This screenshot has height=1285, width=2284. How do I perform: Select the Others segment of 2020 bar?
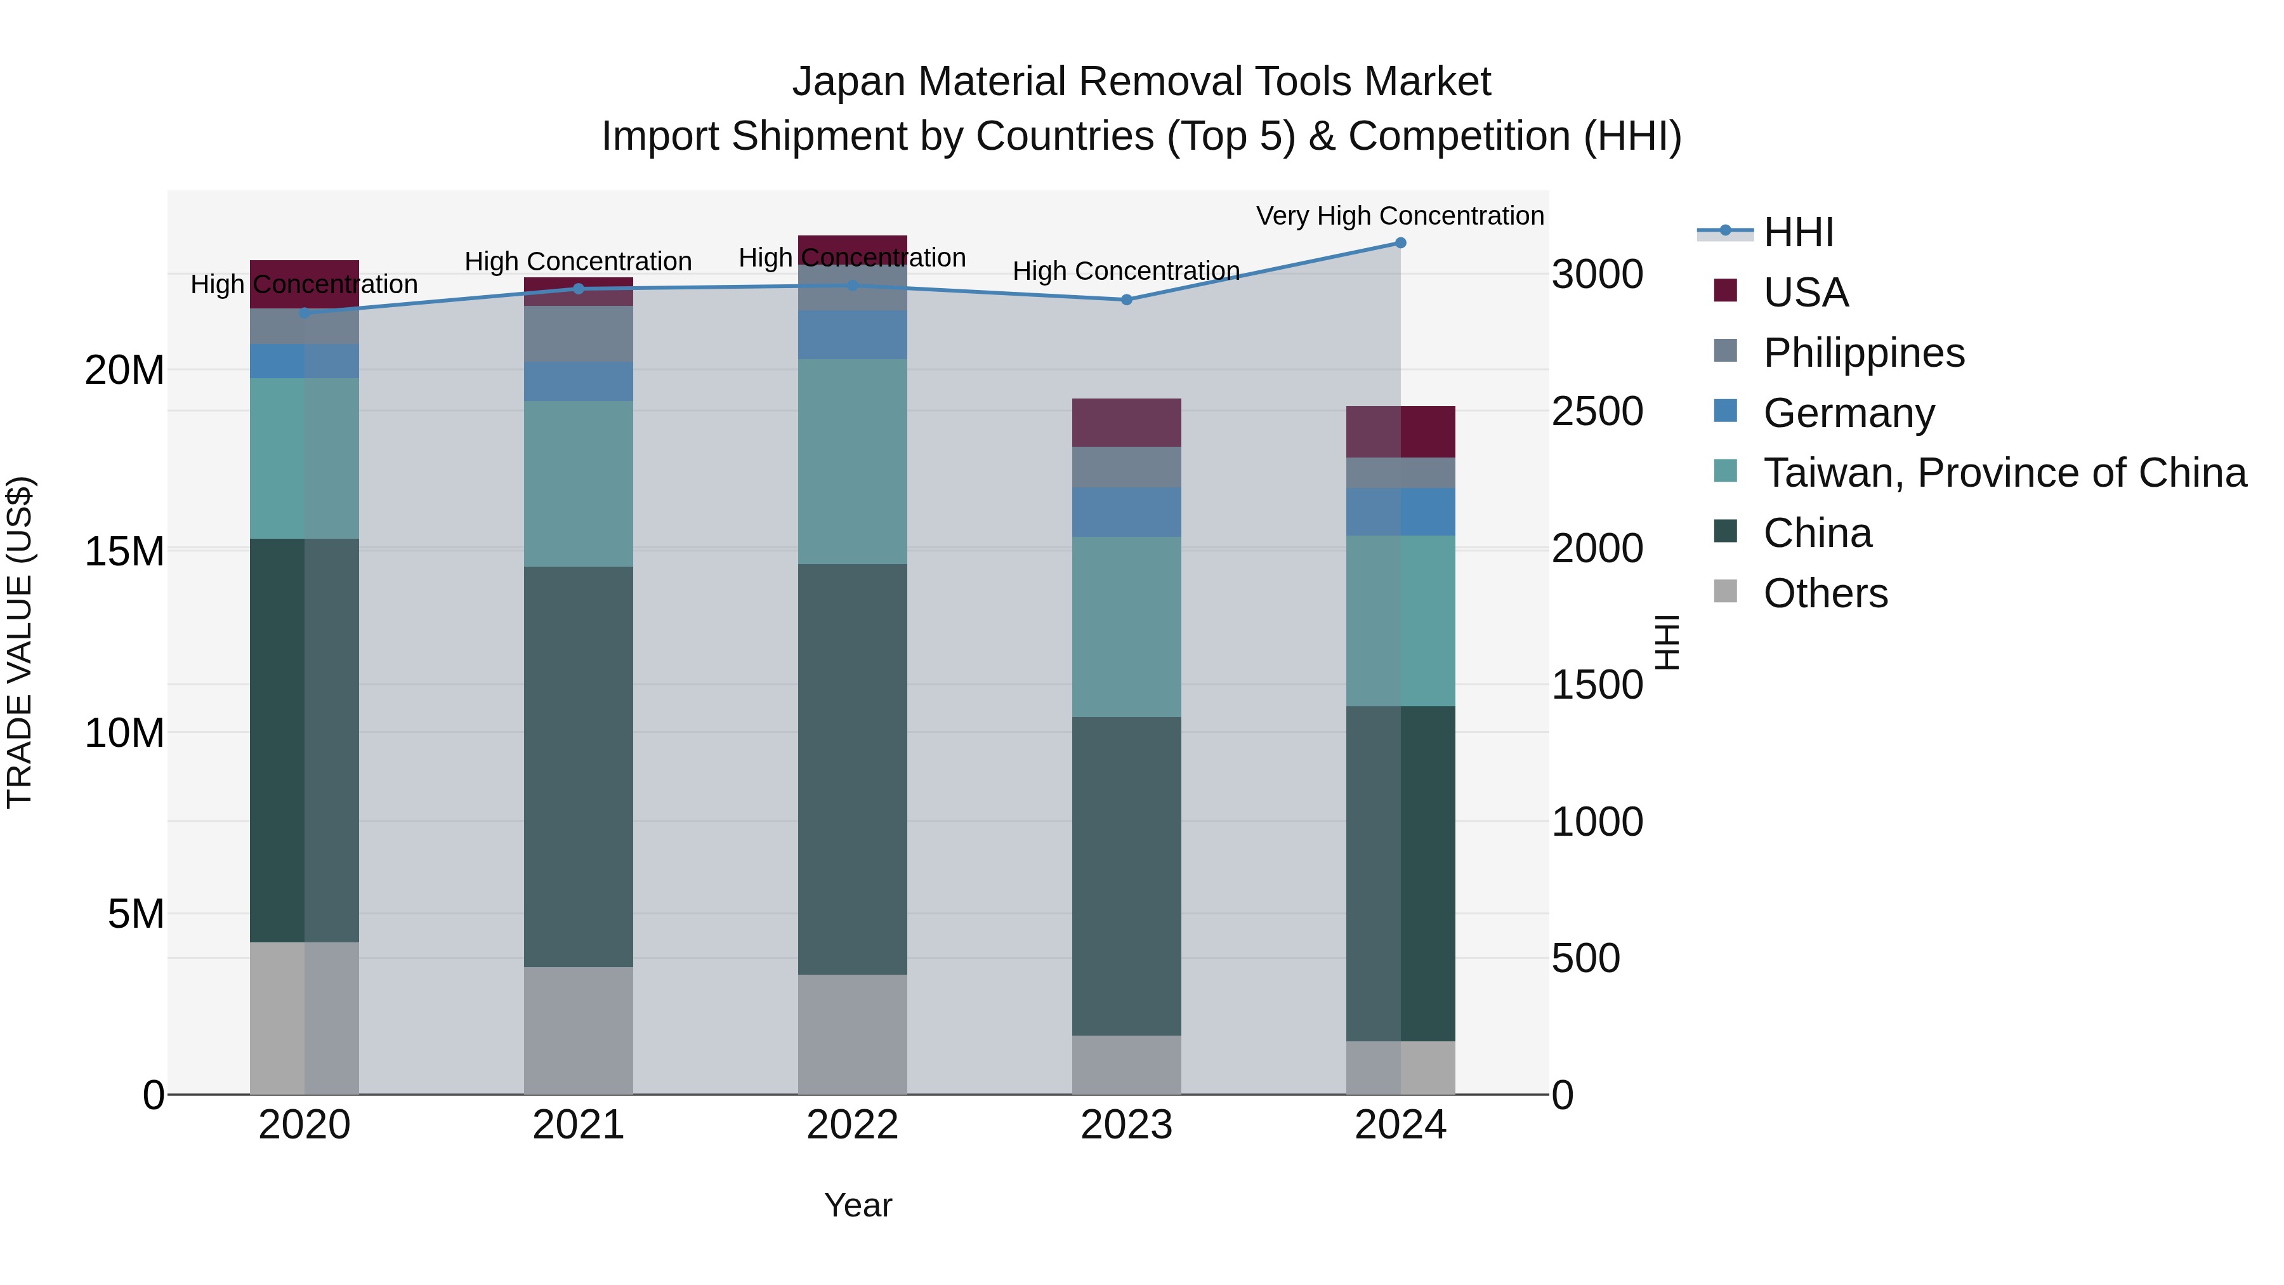[305, 1018]
